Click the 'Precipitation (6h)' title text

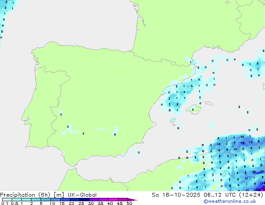[x=25, y=195]
